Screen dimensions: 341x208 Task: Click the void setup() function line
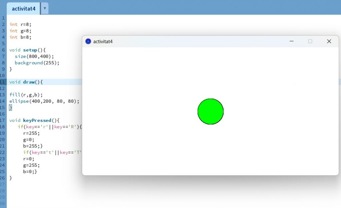[27, 50]
